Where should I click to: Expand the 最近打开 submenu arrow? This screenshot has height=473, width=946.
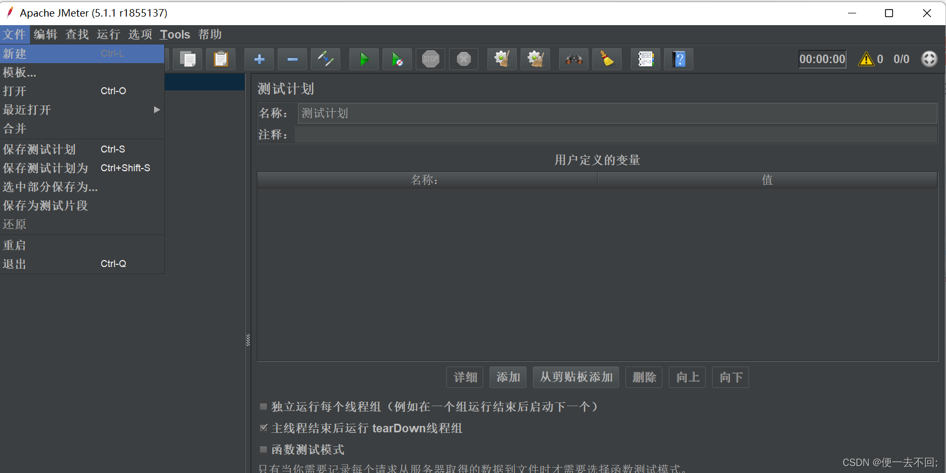tap(157, 110)
